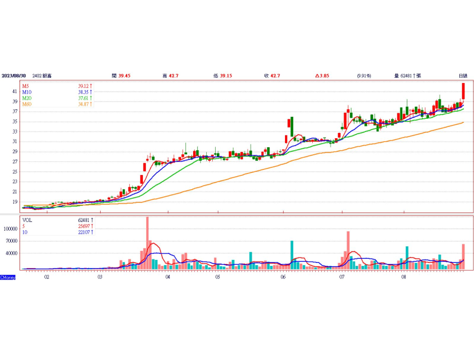Click the 03 month axis marker
Screen dimensions: 474x356
click(100, 277)
